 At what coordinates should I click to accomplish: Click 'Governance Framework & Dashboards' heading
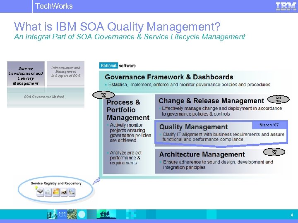click(169, 77)
